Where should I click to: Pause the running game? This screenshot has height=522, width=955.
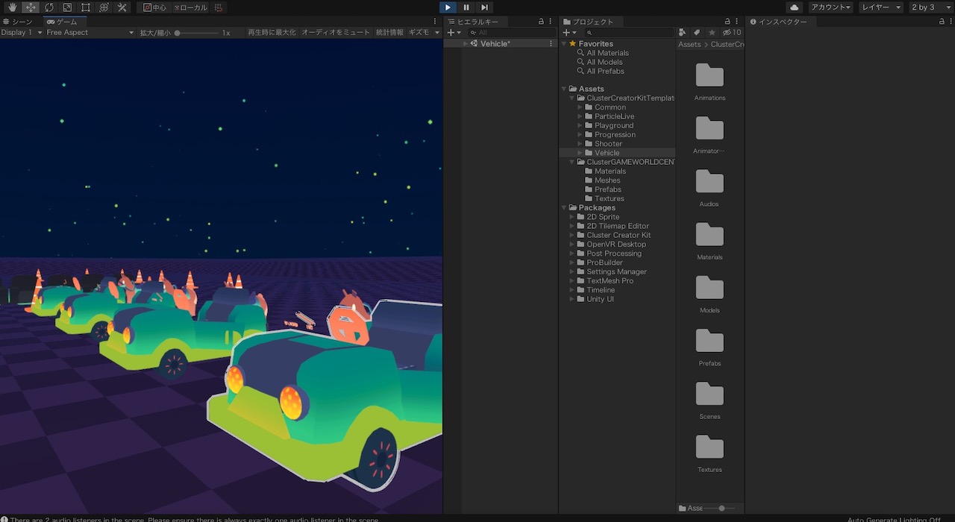pos(466,7)
